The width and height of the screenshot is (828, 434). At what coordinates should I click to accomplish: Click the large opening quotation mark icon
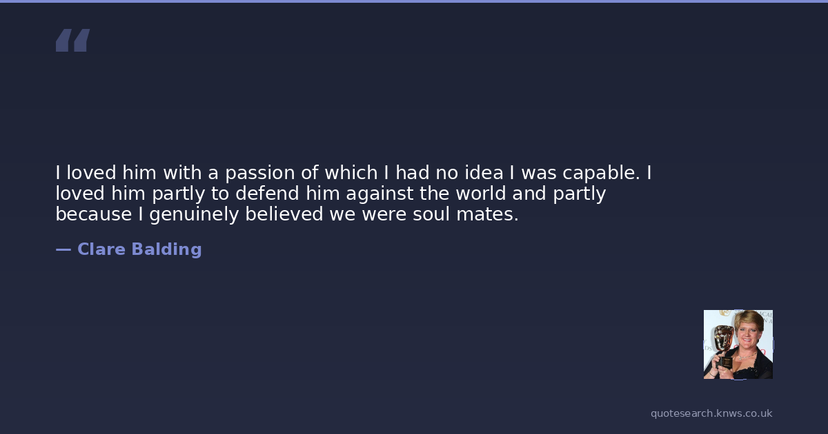click(x=72, y=41)
